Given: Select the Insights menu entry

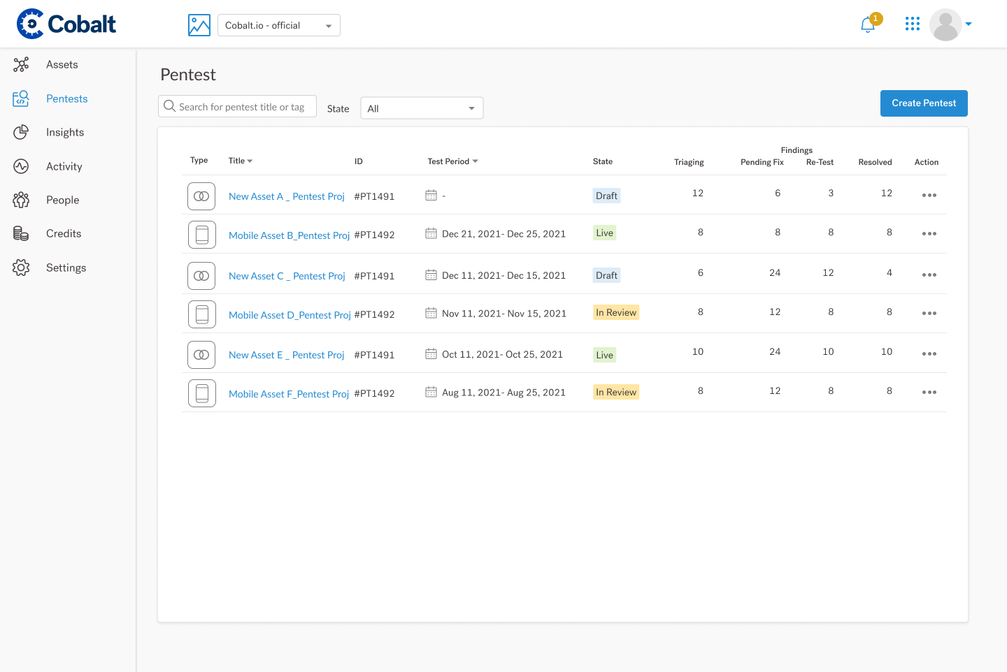Looking at the screenshot, I should pos(65,132).
